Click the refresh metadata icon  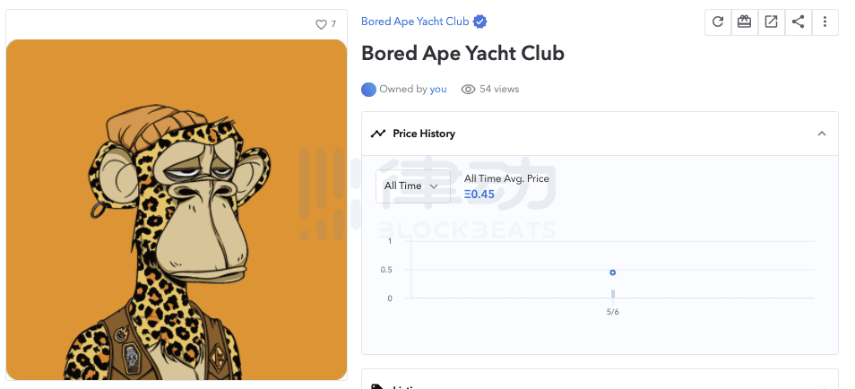(x=717, y=22)
